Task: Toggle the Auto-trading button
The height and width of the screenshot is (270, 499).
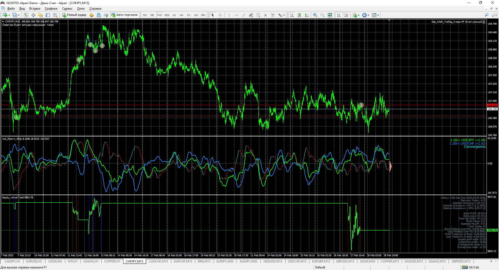Action: click(124, 15)
